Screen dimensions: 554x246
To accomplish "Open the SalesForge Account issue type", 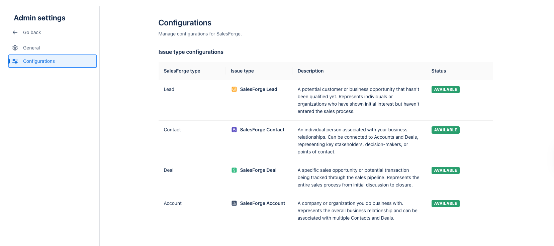I will coord(263,203).
